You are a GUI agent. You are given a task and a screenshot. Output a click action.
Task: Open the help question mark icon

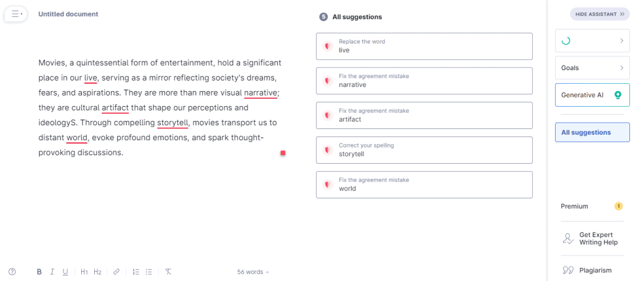(12, 272)
